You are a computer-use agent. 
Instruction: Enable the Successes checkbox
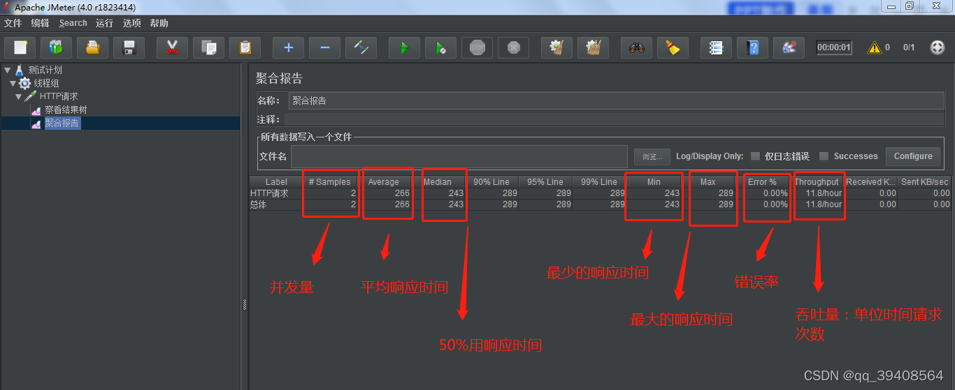pos(824,156)
